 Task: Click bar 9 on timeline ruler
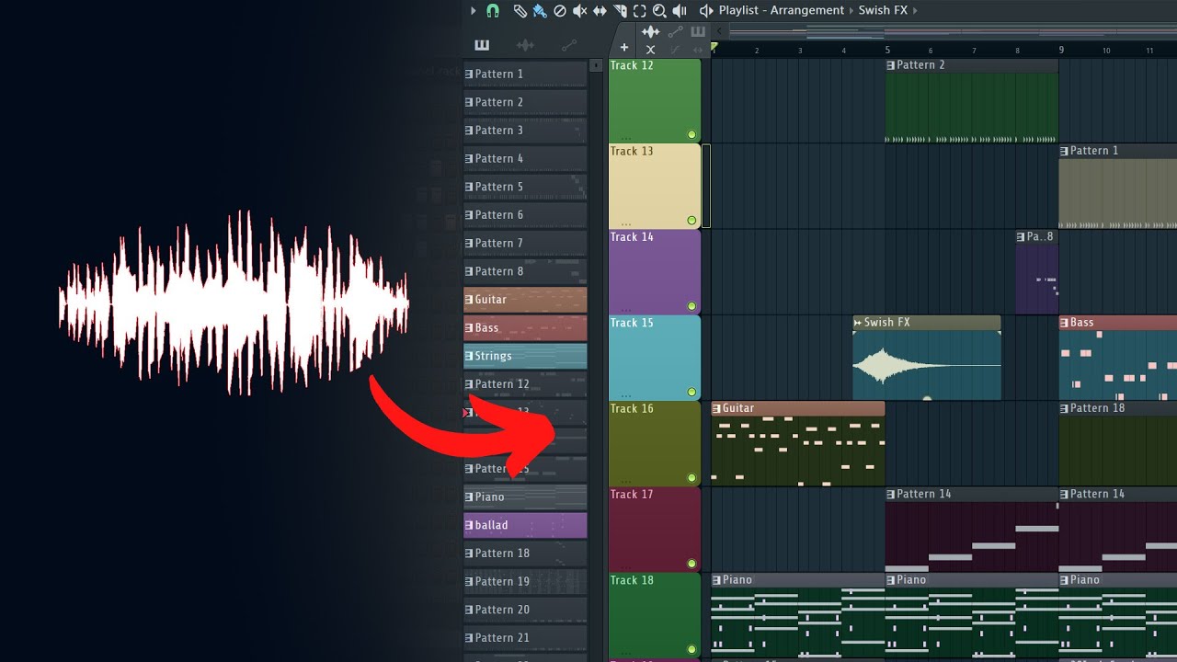1061,50
